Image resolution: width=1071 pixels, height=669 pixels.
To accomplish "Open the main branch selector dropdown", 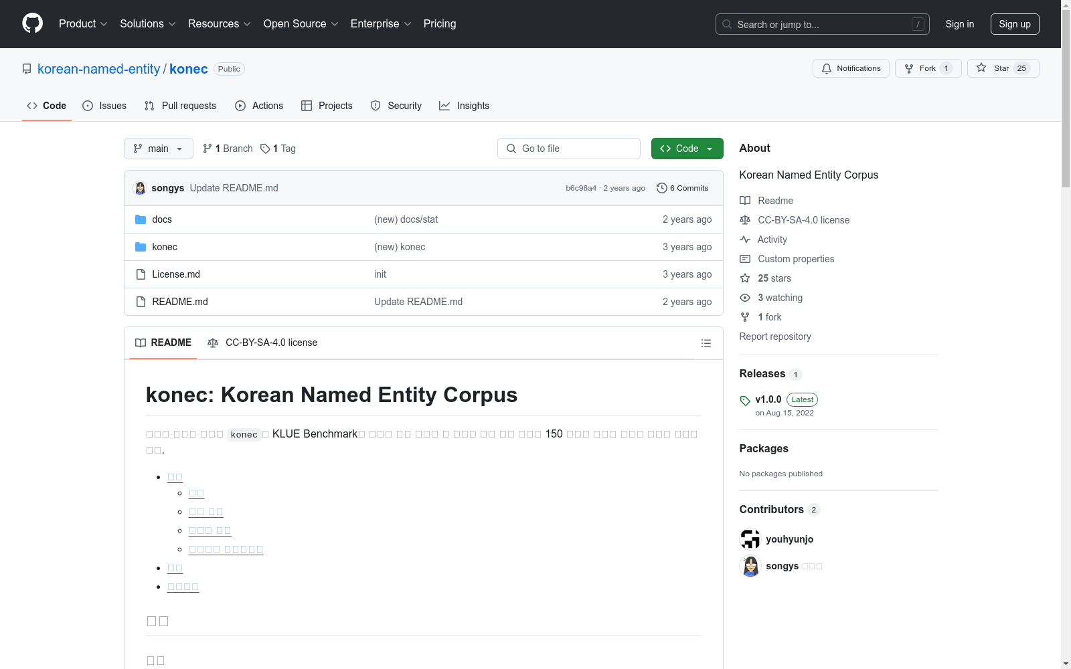I will coord(159,149).
